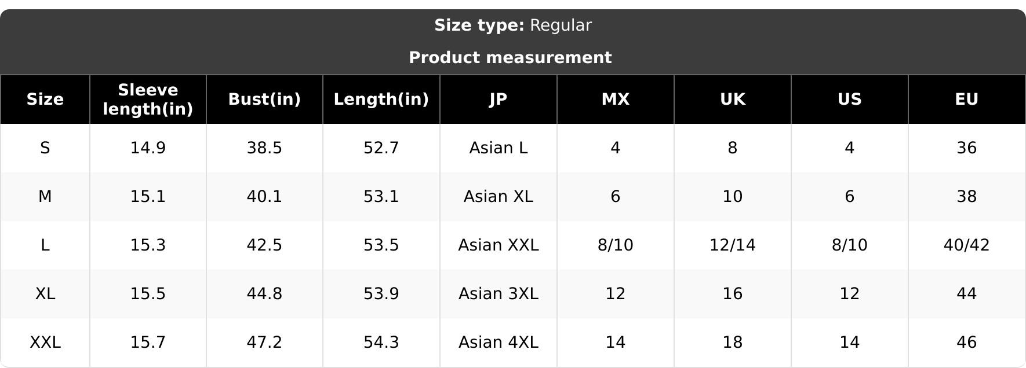The image size is (1026, 368).
Task: Click the Size column header
Action: [45, 100]
